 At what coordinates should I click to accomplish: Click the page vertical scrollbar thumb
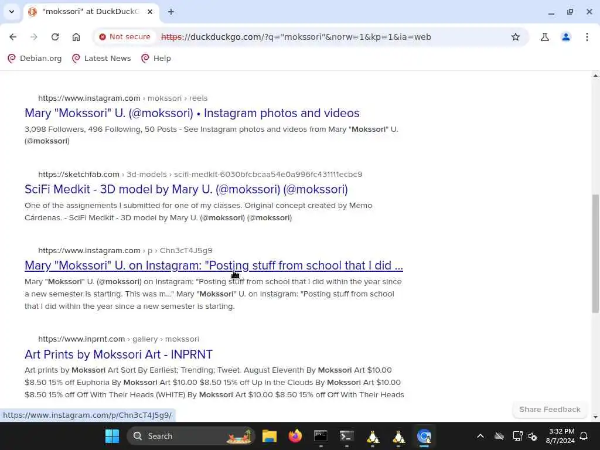[x=595, y=253]
